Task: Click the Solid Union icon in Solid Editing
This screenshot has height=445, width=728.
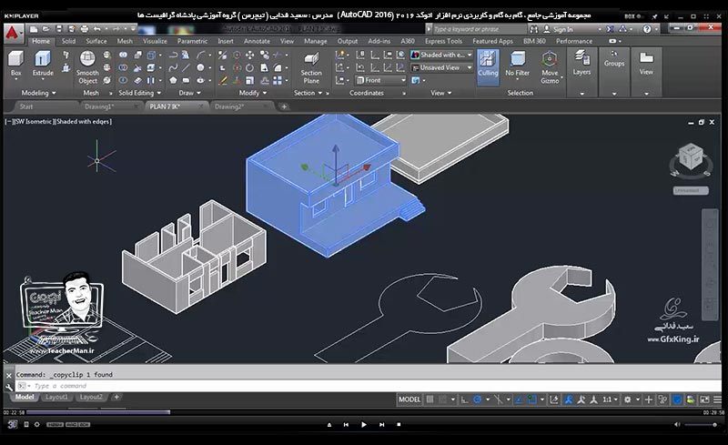Action: 123,55
